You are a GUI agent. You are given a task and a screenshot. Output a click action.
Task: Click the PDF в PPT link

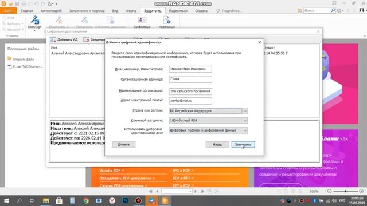coord(183,178)
